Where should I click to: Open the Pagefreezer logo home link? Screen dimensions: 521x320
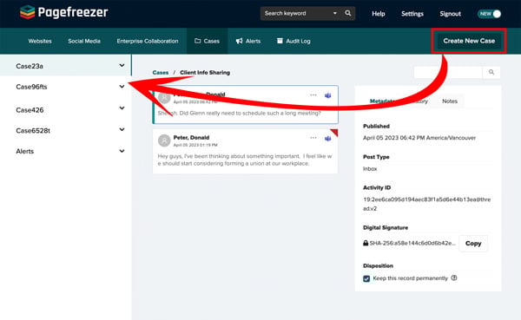(63, 12)
